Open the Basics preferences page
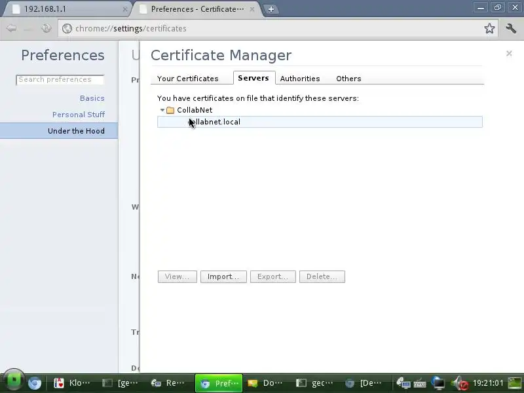Screen dimensions: 524x393 click(92, 98)
